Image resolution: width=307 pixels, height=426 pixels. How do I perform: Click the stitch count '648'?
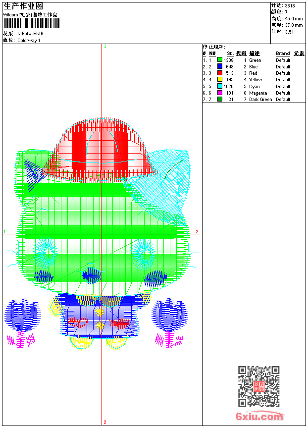230,66
